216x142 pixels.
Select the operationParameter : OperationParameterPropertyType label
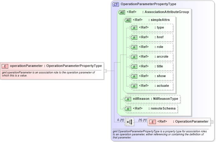56,66
